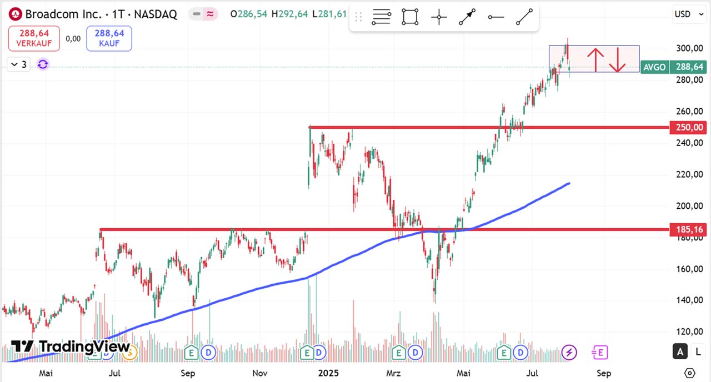Toggle the dash symbol in title pill
Viewport: 711px width, 382px height.
(x=196, y=14)
